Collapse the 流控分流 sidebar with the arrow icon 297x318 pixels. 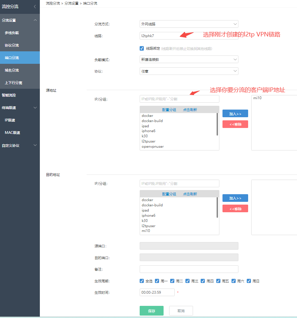pyautogui.click(x=35, y=7)
